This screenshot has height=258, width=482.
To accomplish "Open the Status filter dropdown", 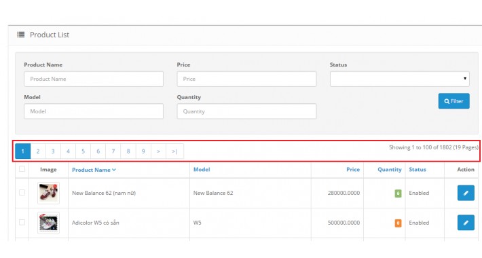I will click(400, 79).
